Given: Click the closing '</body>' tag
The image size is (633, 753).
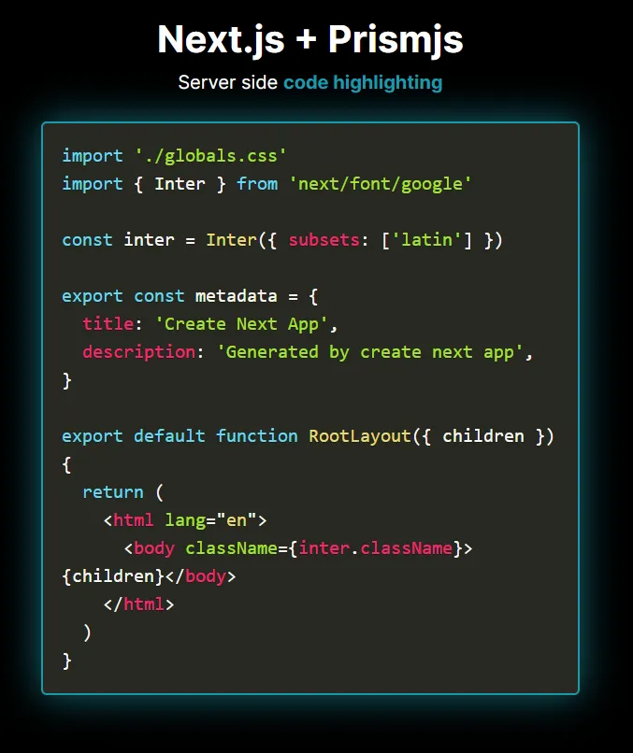Looking at the screenshot, I should click(200, 576).
